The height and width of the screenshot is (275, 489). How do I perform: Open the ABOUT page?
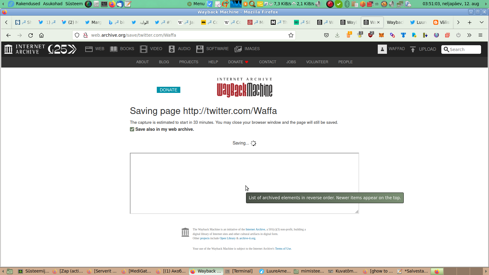pos(142,62)
